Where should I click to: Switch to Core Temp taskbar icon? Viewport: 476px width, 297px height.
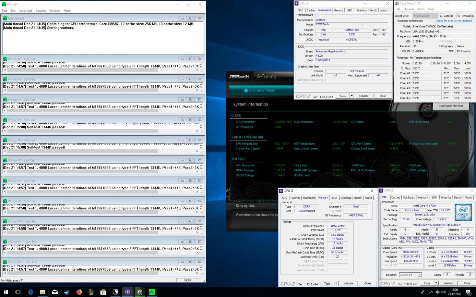pos(140,292)
